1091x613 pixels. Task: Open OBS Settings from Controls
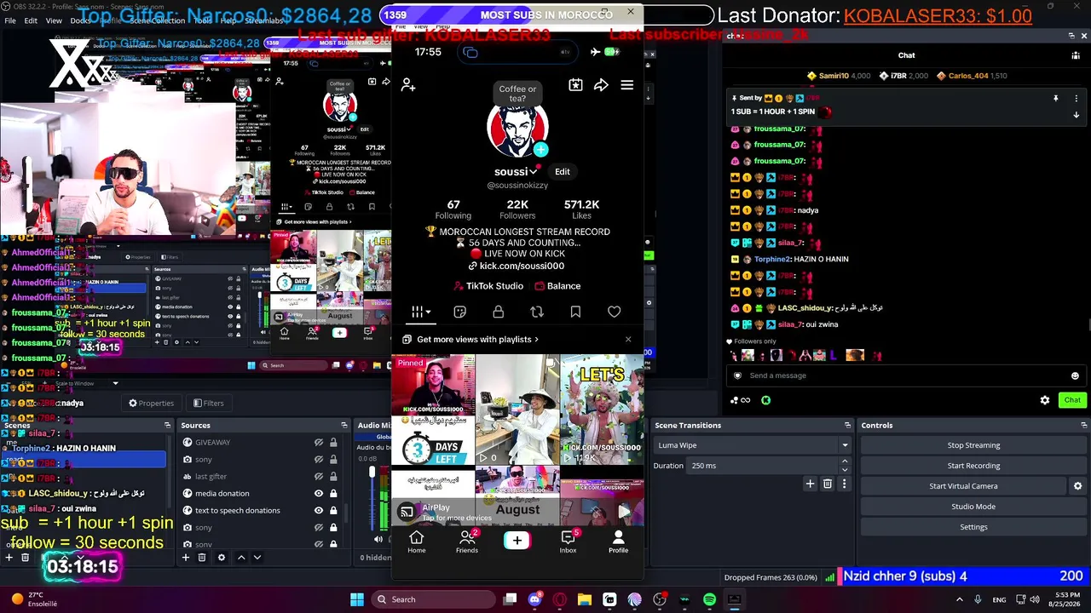point(973,527)
